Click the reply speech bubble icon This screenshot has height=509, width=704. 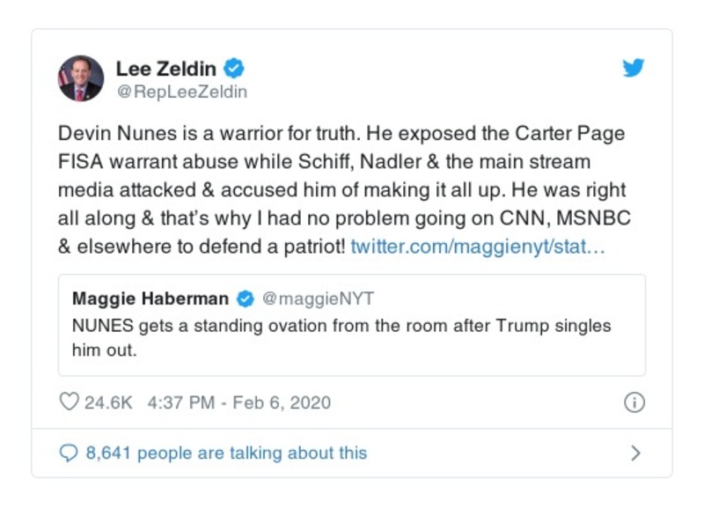pyautogui.click(x=69, y=454)
